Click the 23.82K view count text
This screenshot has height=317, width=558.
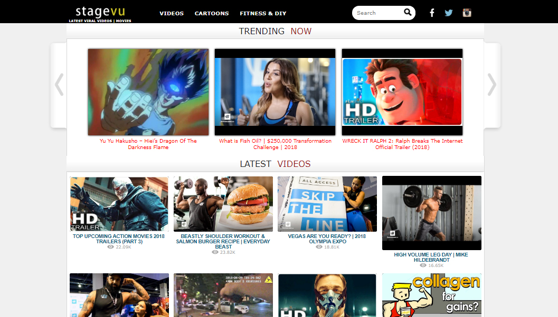(228, 252)
